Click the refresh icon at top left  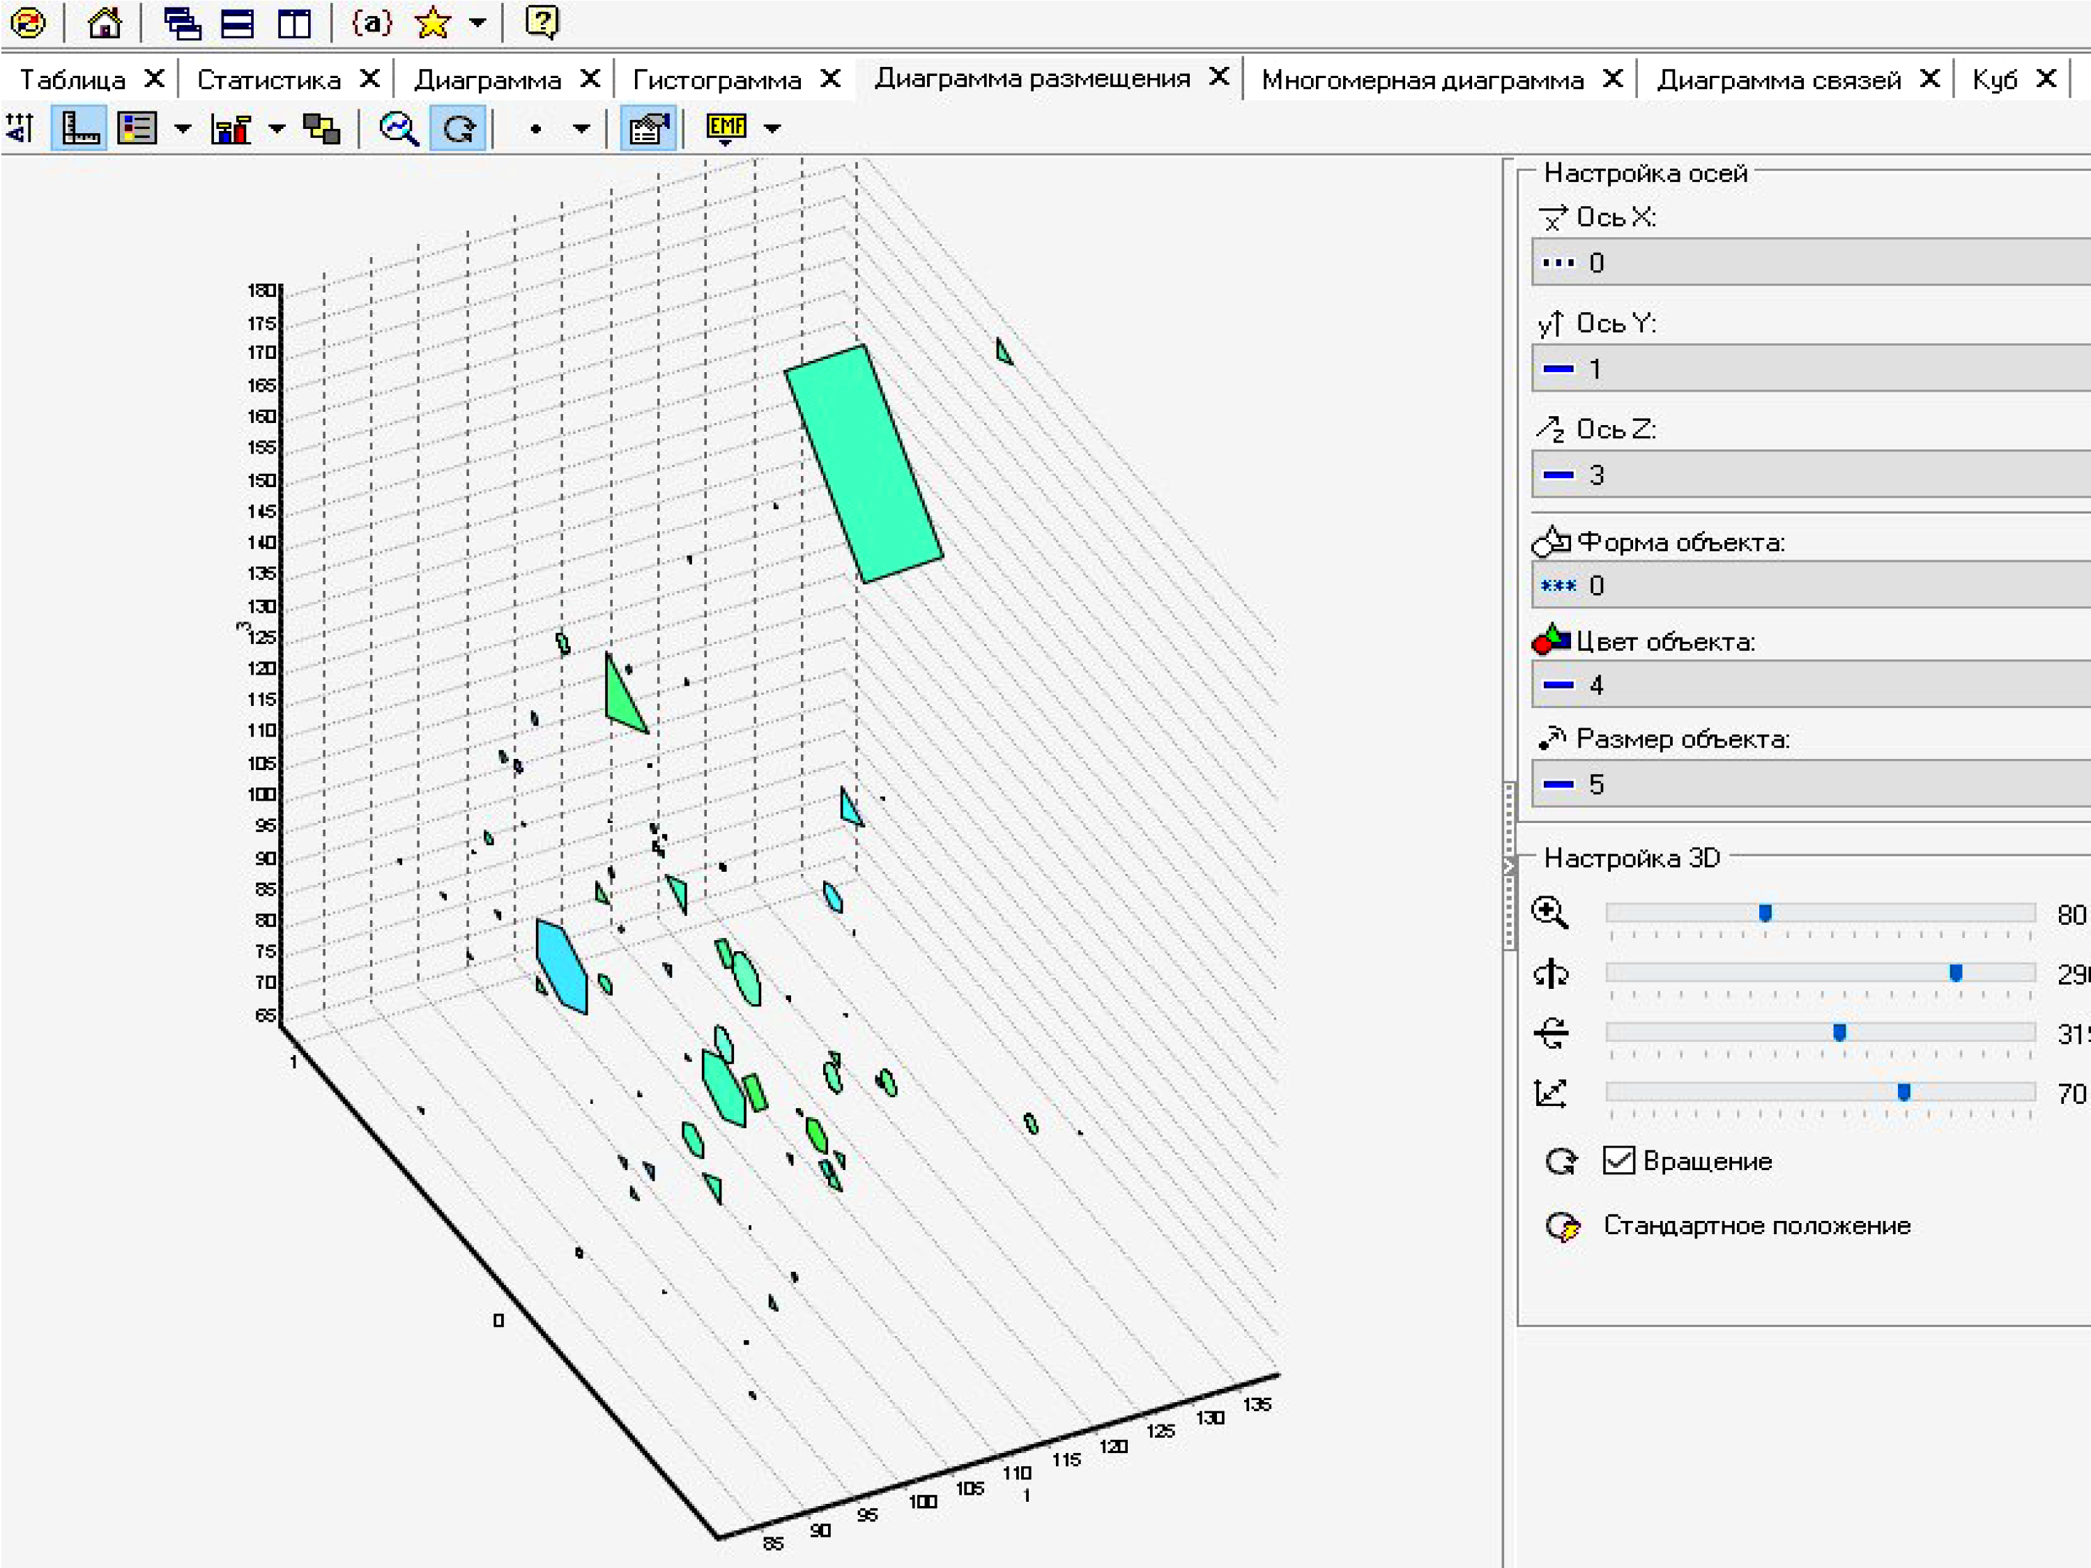(29, 23)
